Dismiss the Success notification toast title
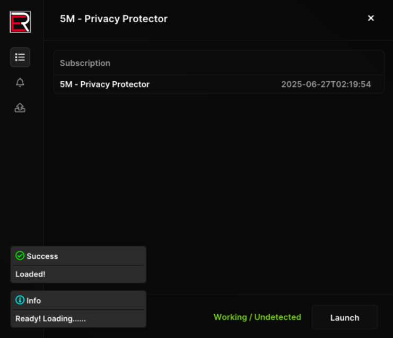 click(42, 256)
